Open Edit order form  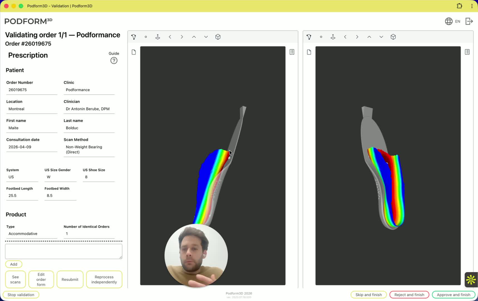click(x=41, y=280)
